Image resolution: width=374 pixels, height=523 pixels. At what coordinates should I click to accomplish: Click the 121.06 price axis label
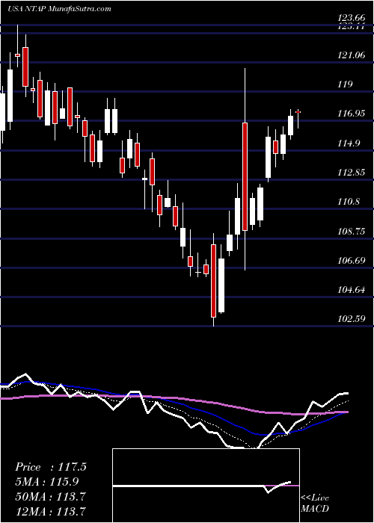pyautogui.click(x=352, y=55)
